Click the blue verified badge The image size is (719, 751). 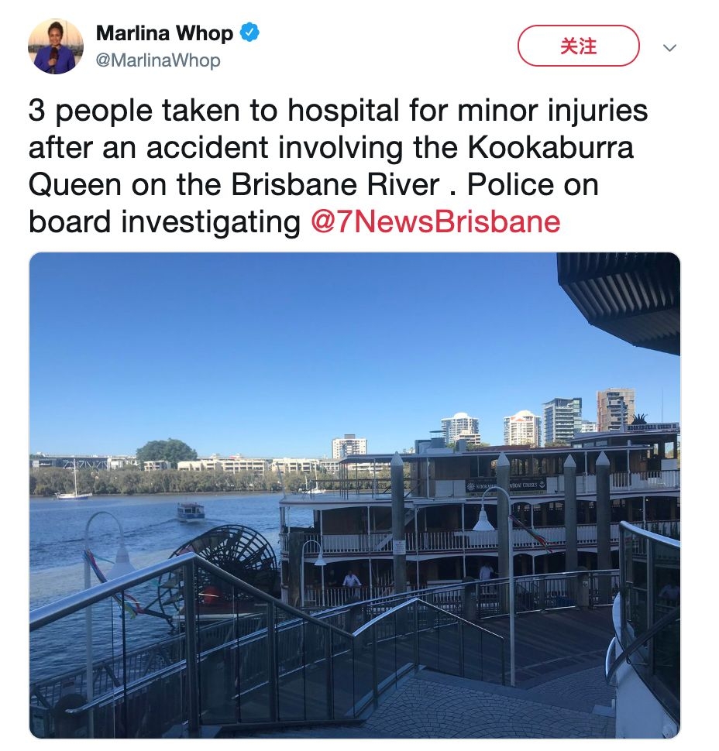(249, 33)
